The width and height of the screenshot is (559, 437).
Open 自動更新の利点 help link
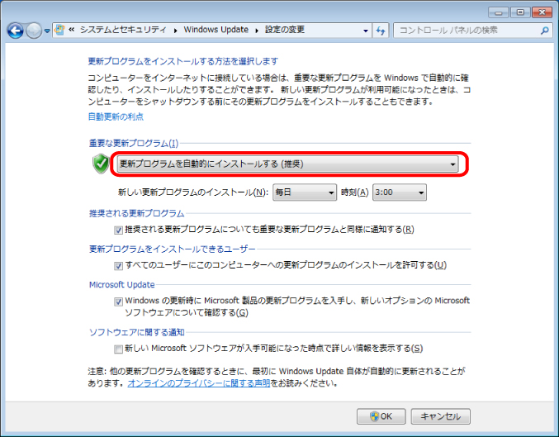click(116, 116)
